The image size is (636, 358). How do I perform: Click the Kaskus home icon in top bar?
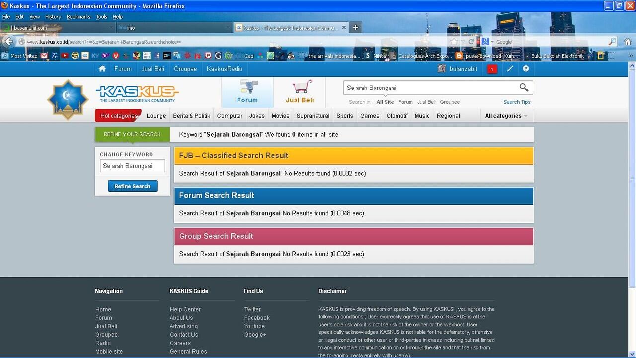(102, 69)
